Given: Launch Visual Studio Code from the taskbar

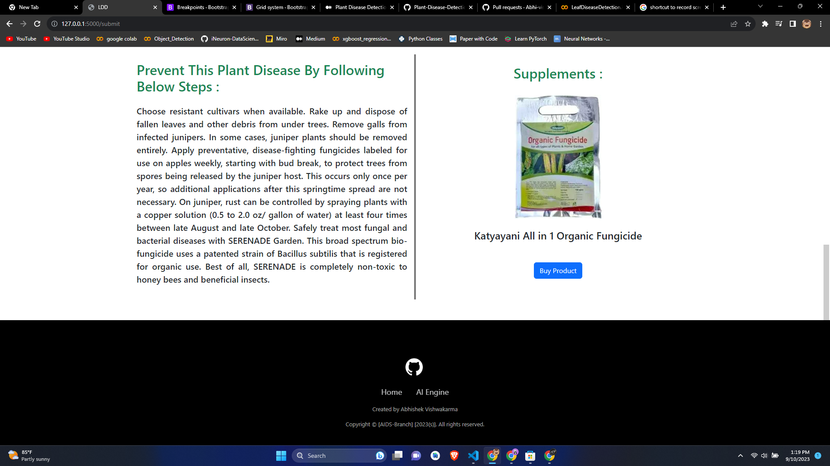Looking at the screenshot, I should pos(474,456).
